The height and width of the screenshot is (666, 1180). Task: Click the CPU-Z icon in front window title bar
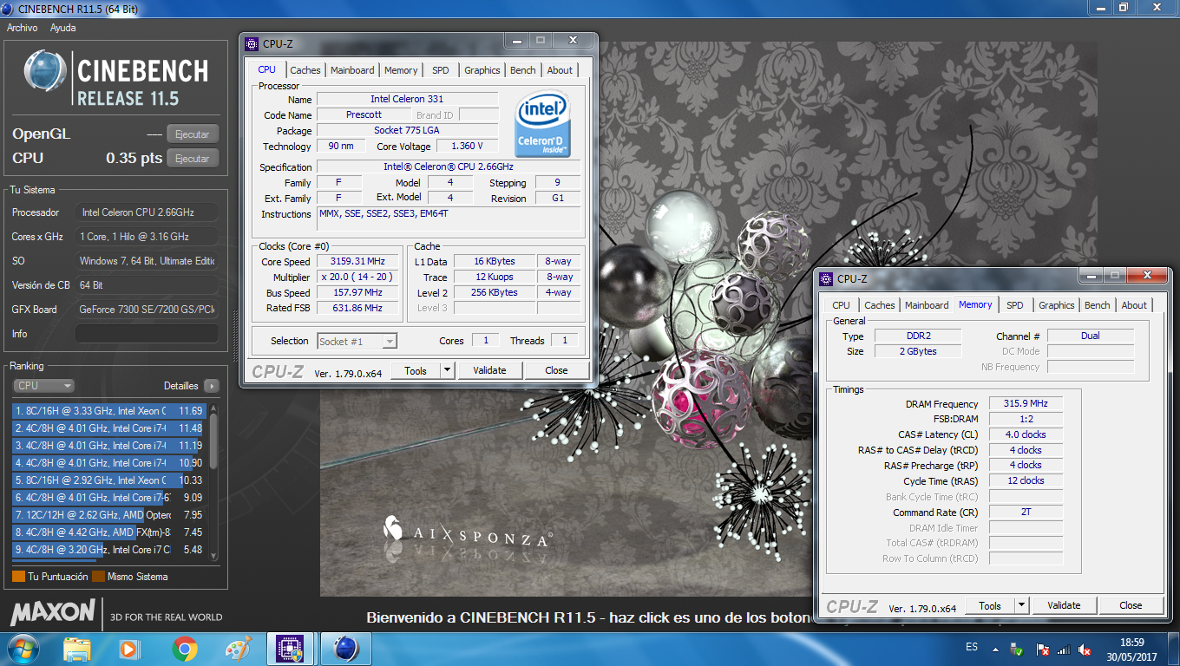coord(252,42)
